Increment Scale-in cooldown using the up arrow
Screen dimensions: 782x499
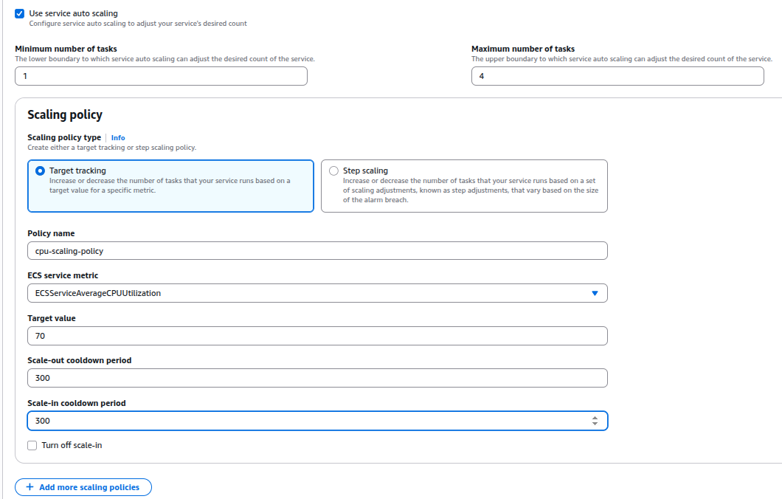coord(595,418)
